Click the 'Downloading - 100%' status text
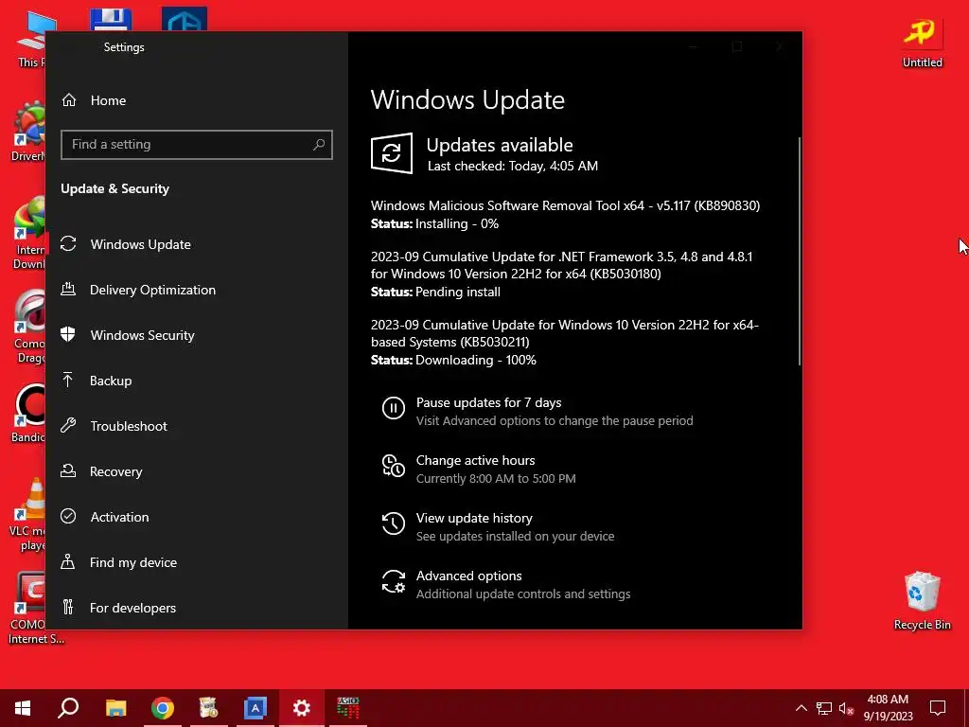Screen dimensions: 969x727 tap(476, 360)
